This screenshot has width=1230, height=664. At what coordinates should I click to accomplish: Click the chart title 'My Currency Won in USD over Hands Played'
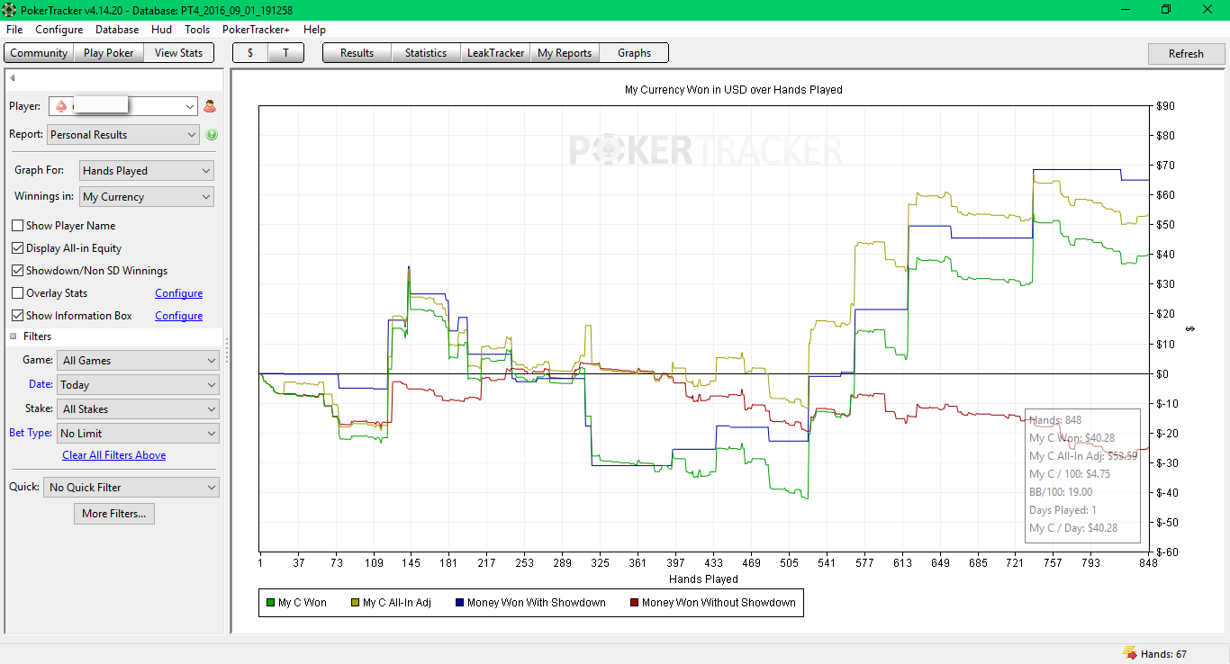click(x=734, y=90)
